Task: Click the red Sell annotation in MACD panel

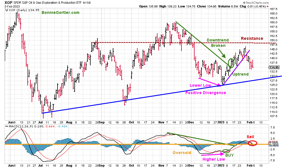Action: click(x=250, y=137)
